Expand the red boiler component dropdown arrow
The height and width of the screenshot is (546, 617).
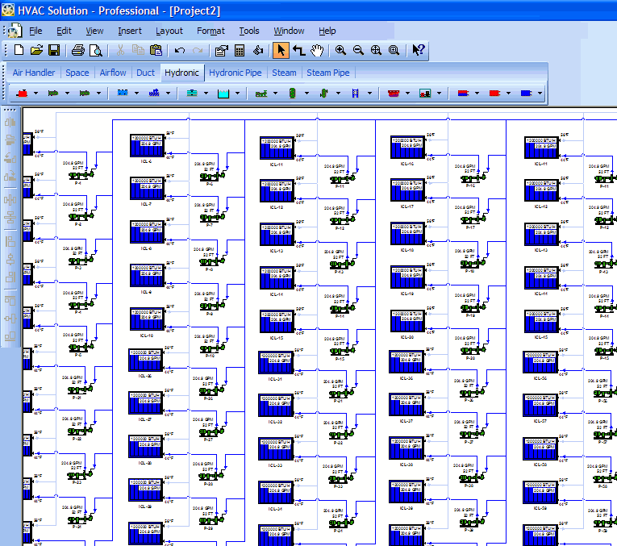click(35, 94)
